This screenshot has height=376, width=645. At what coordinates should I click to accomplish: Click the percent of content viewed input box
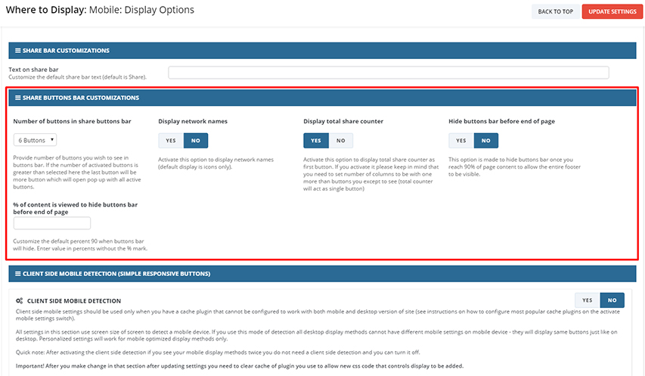tap(52, 223)
